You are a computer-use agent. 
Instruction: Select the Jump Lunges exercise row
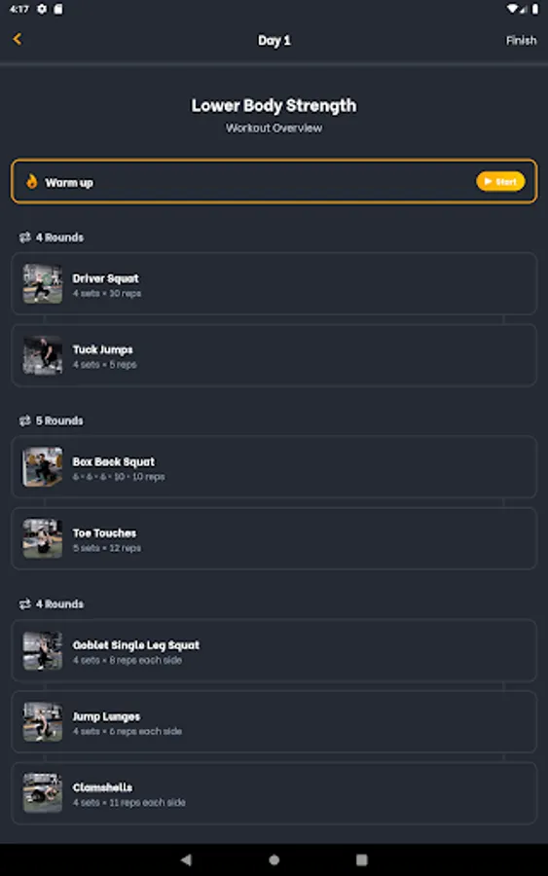point(274,722)
